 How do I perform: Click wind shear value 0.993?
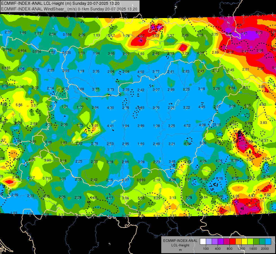(141, 180)
